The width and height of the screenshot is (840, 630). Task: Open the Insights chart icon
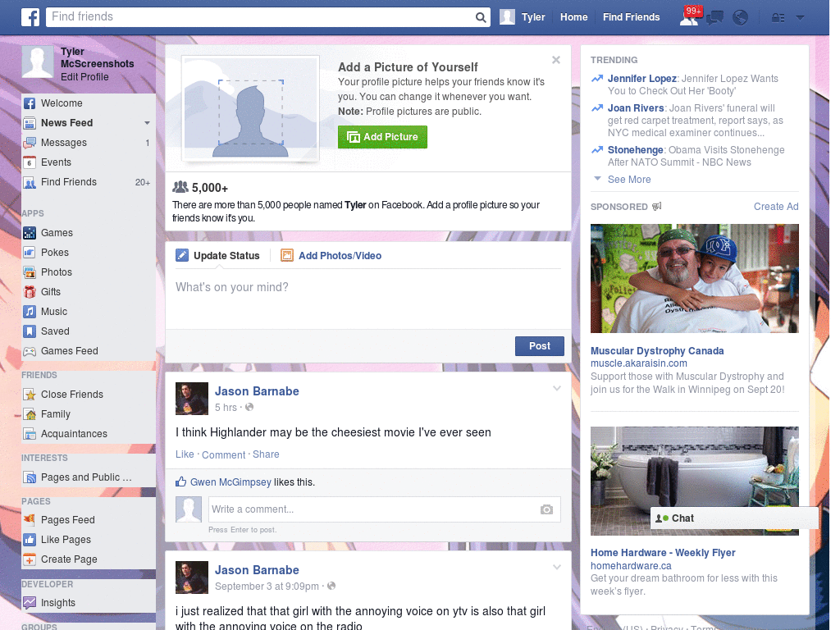coord(30,603)
